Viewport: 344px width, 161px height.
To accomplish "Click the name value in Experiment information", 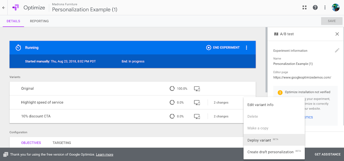I will click(x=293, y=64).
